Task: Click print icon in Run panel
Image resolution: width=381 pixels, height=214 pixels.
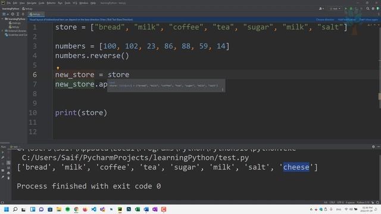Action: pyautogui.click(x=8, y=173)
